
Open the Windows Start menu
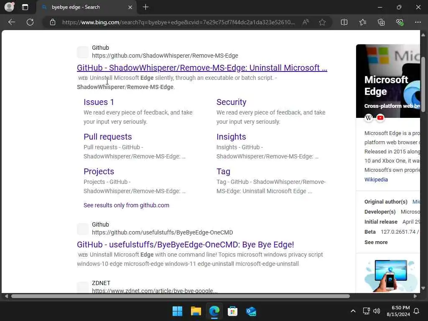point(177,311)
